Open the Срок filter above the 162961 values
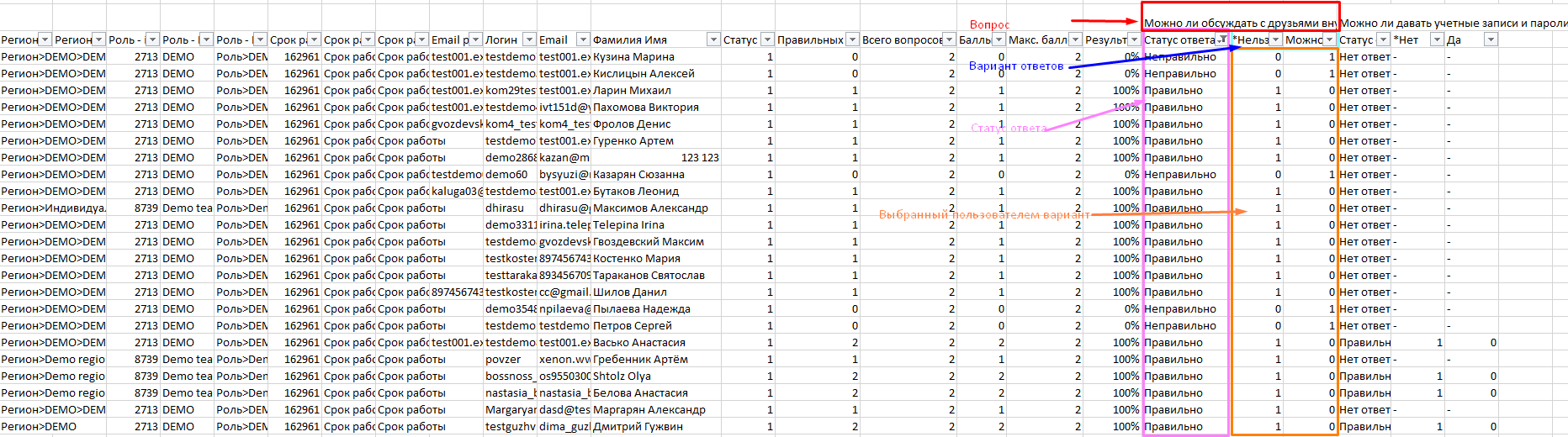 click(314, 39)
